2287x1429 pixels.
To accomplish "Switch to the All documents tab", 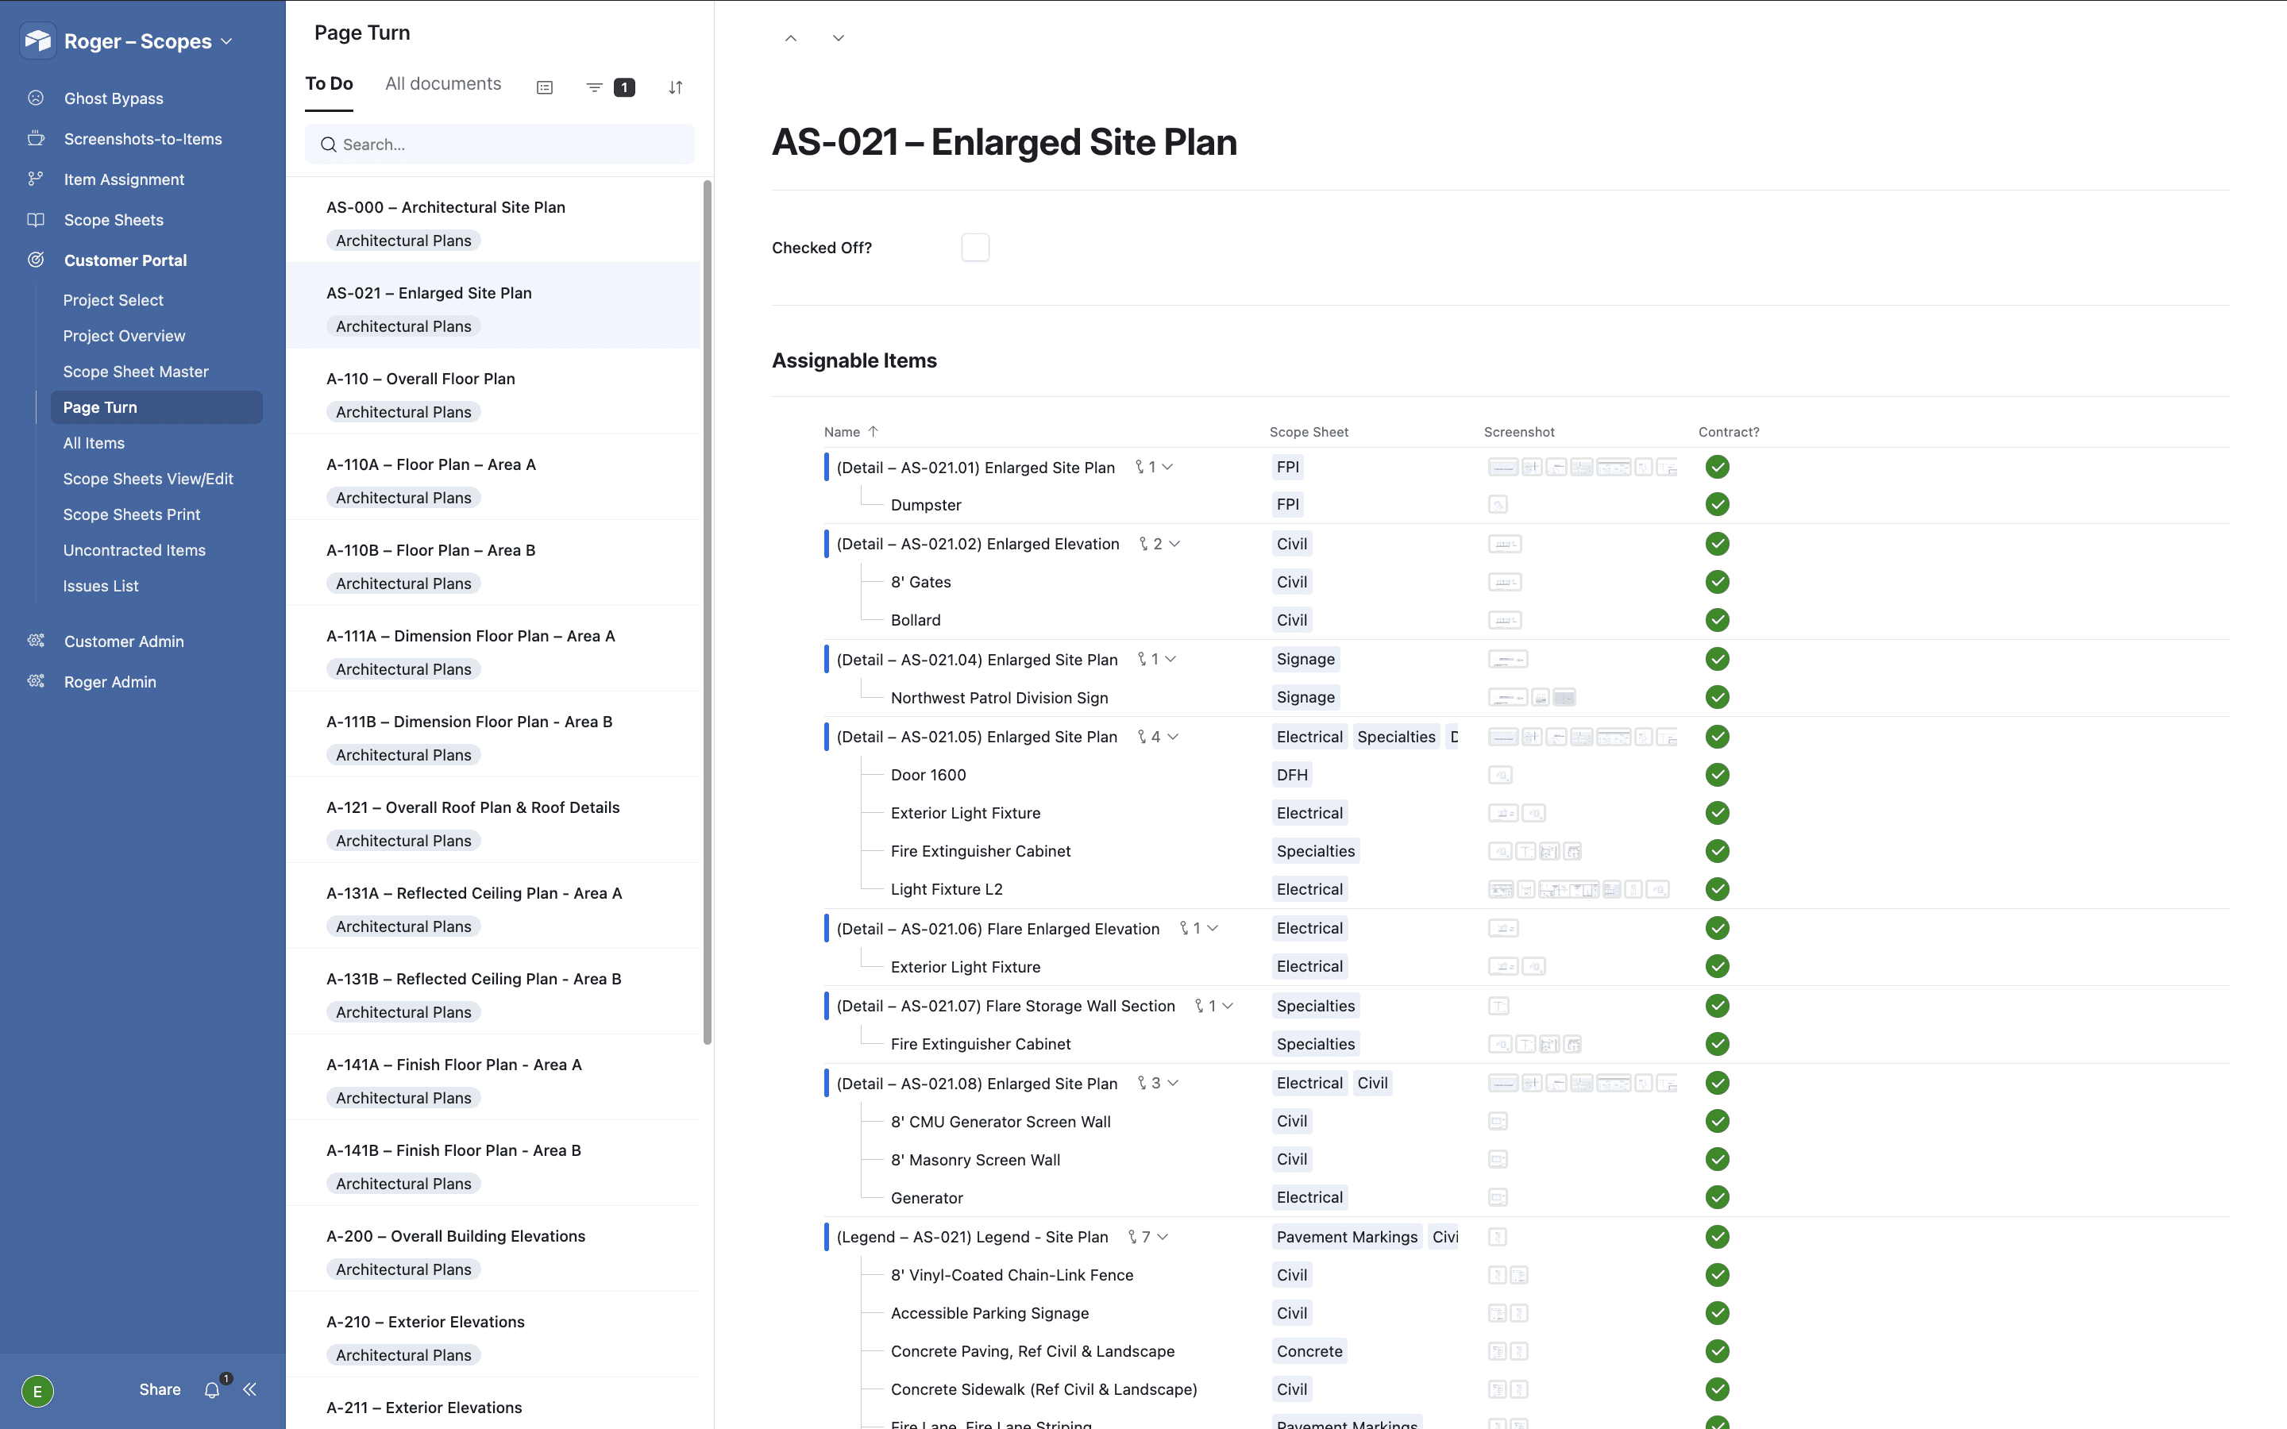I will [443, 83].
